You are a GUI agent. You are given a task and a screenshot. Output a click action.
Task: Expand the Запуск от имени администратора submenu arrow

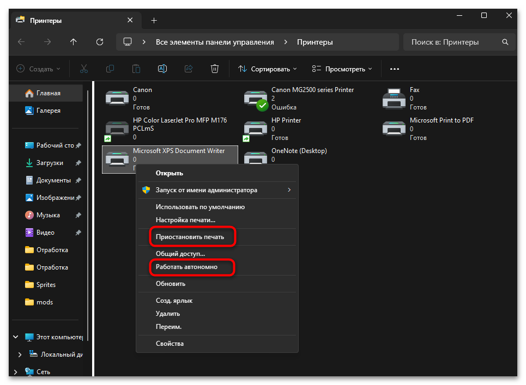(289, 190)
